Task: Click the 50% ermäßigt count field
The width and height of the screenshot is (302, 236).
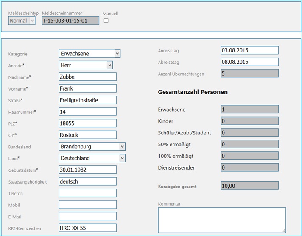Action: [249, 144]
